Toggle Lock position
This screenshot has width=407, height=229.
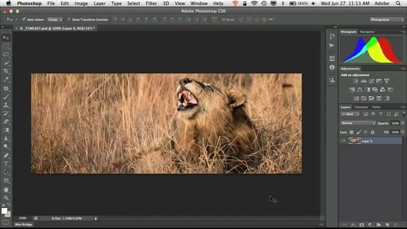click(366, 132)
